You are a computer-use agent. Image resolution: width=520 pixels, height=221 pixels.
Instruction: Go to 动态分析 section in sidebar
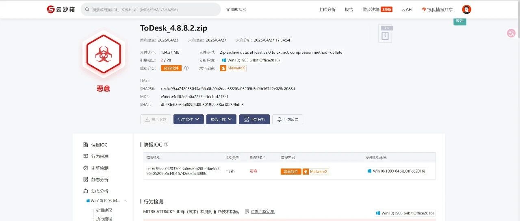96,191
